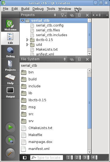Collapse the serial_ctb project tree
The height and width of the screenshot is (162, 110).
22,20
